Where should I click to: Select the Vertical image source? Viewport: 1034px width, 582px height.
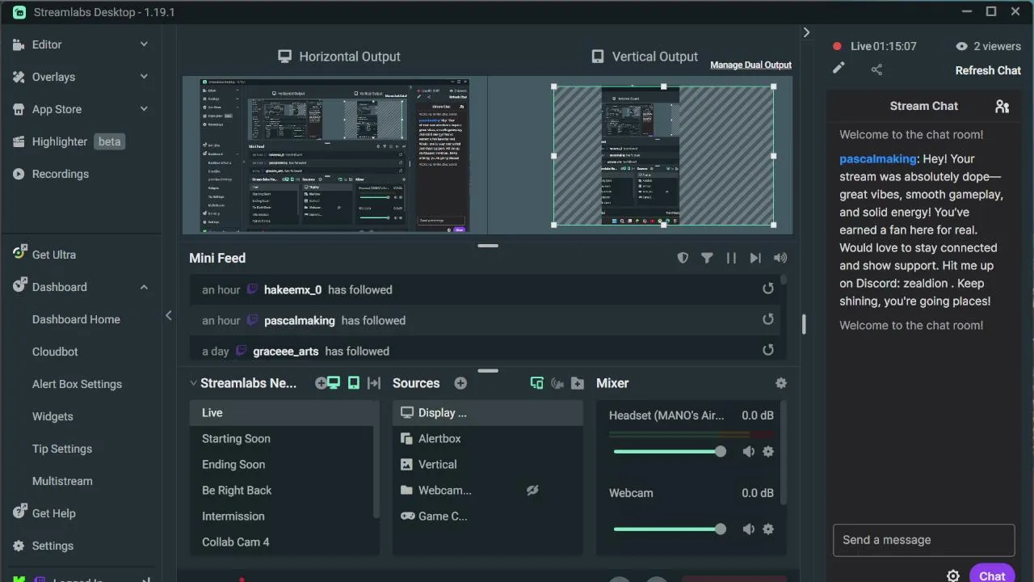click(x=488, y=464)
